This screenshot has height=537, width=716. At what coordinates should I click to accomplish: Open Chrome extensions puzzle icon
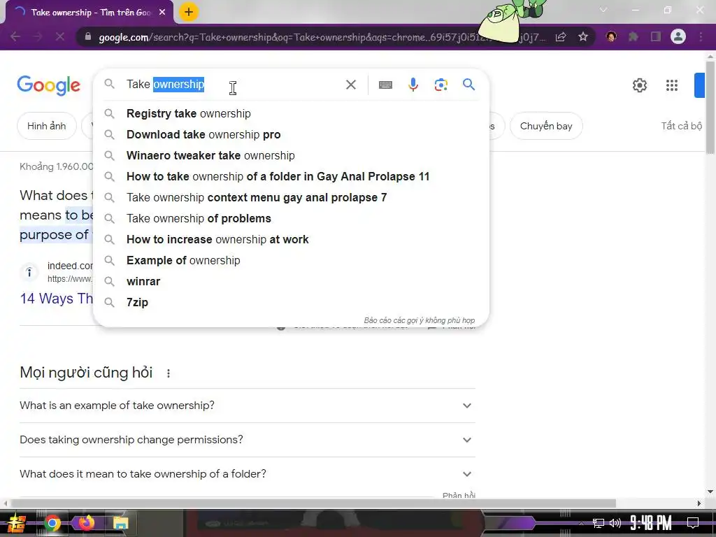[633, 36]
